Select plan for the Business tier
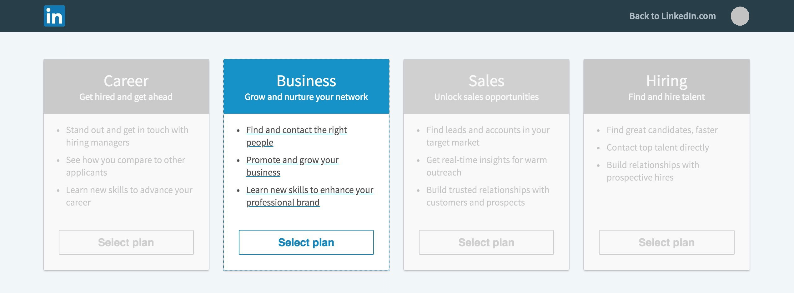Screen dimensions: 794x293 pos(306,242)
